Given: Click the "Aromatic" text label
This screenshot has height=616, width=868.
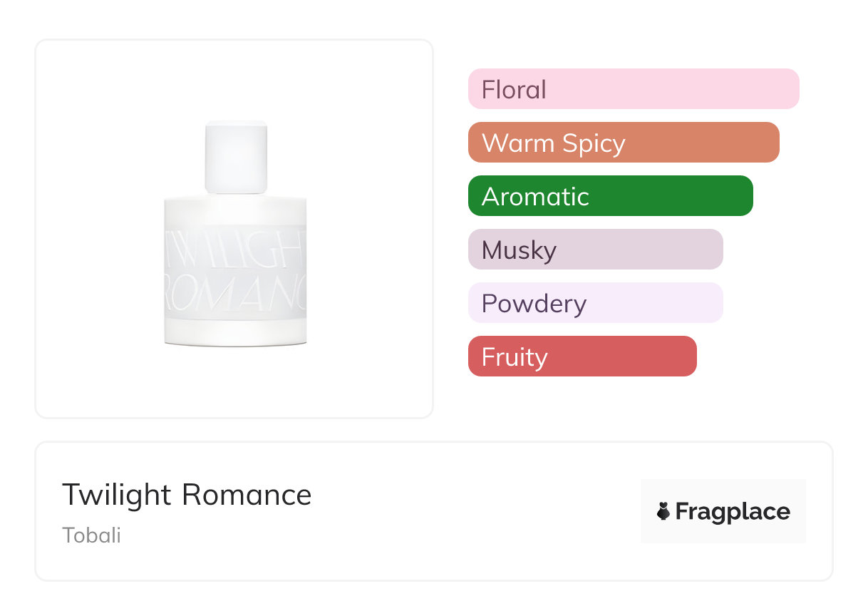Looking at the screenshot, I should click(x=535, y=197).
